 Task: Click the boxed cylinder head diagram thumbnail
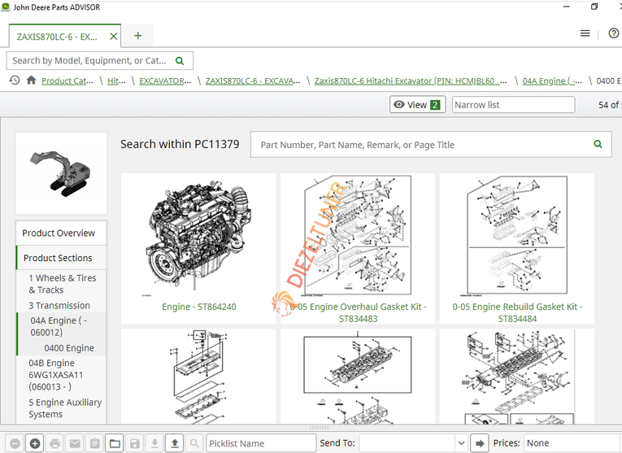[x=358, y=376]
